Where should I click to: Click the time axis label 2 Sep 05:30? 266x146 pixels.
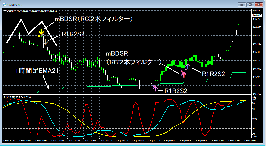(x=105, y=140)
